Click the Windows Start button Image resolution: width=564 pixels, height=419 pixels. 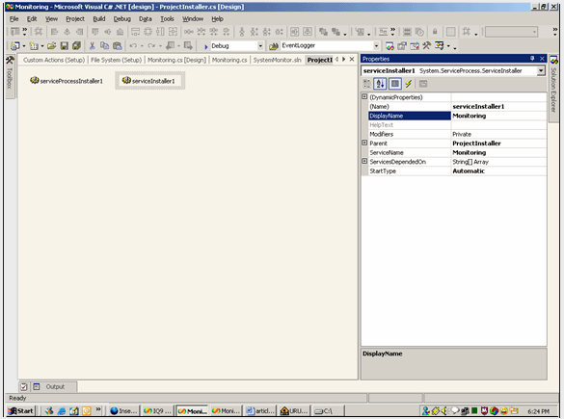coord(21,410)
